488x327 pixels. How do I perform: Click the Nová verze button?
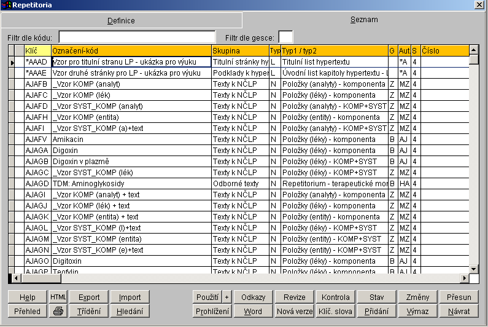click(x=294, y=312)
